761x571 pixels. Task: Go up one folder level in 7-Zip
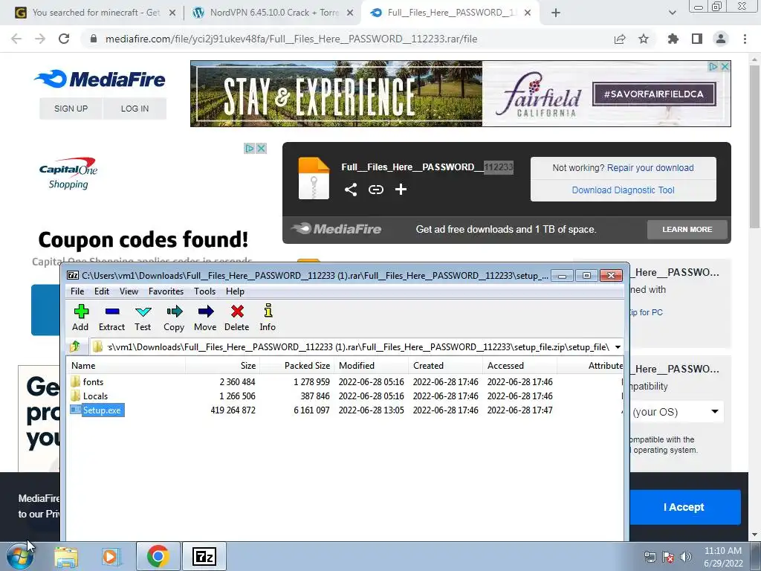pyautogui.click(x=75, y=346)
